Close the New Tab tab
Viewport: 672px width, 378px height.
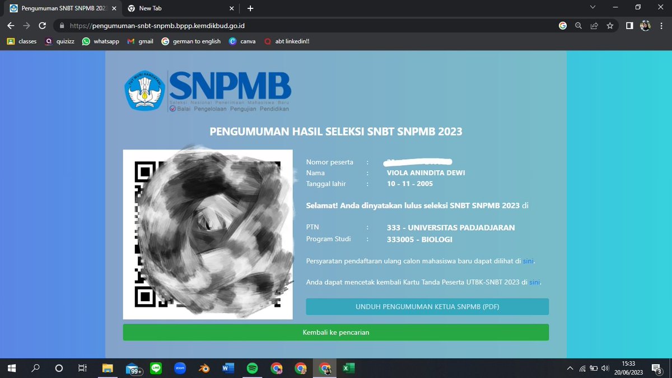click(231, 8)
